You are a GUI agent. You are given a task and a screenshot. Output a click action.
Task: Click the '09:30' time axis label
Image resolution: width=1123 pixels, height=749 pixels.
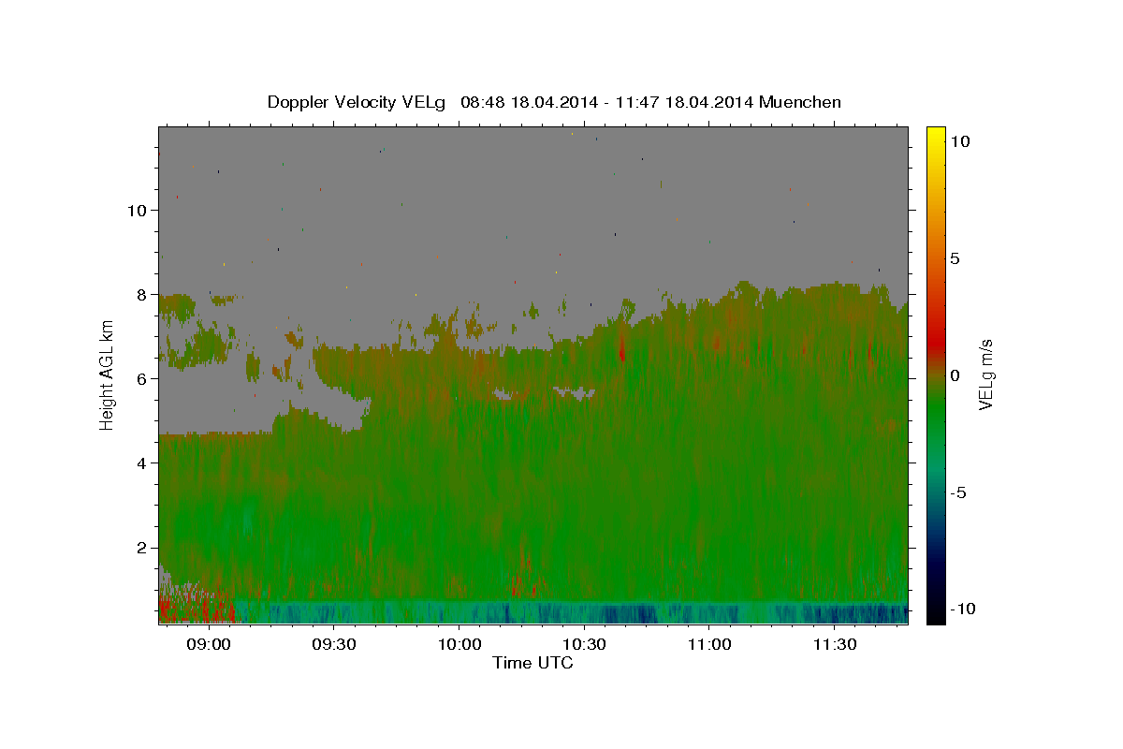pyautogui.click(x=333, y=645)
